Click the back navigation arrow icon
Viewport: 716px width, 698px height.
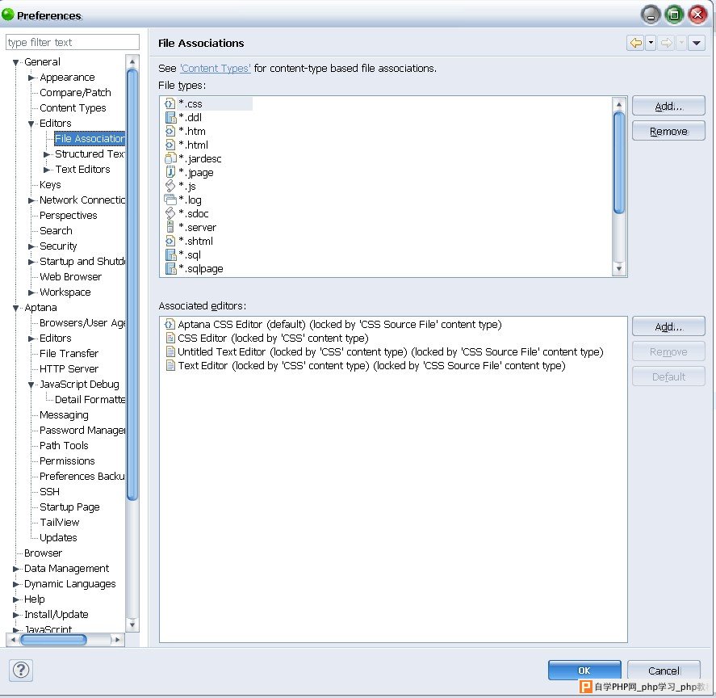tap(635, 43)
